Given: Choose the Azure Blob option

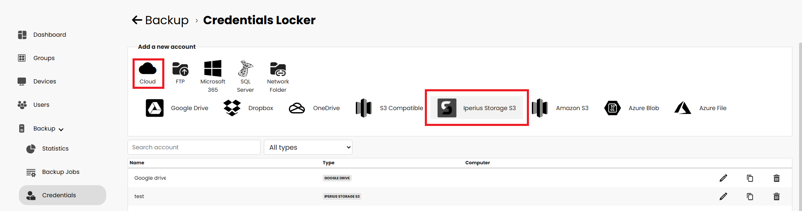Looking at the screenshot, I should point(613,108).
